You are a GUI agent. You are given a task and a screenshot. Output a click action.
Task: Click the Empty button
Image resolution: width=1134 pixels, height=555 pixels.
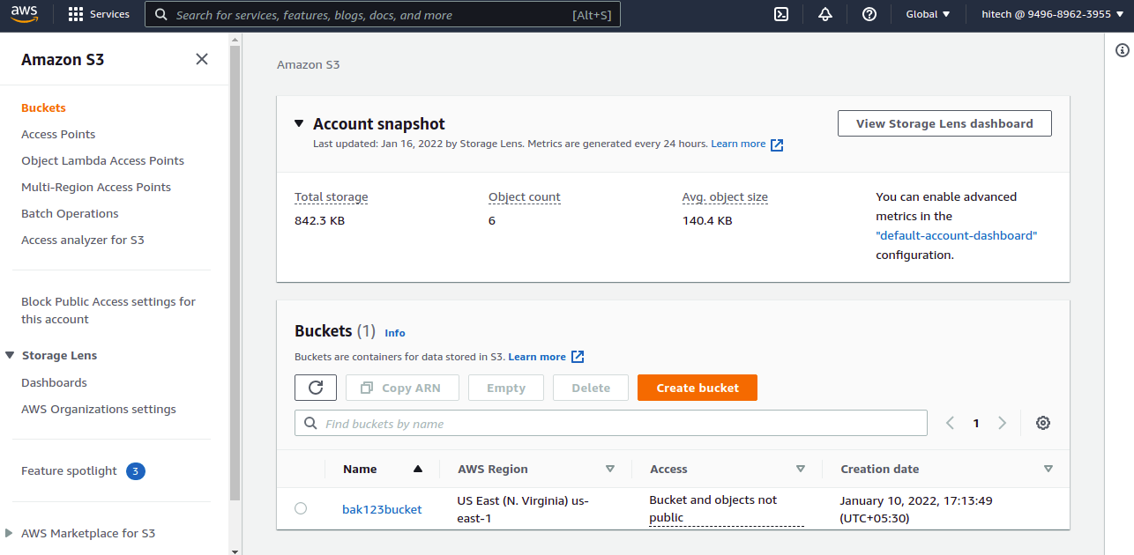(506, 388)
